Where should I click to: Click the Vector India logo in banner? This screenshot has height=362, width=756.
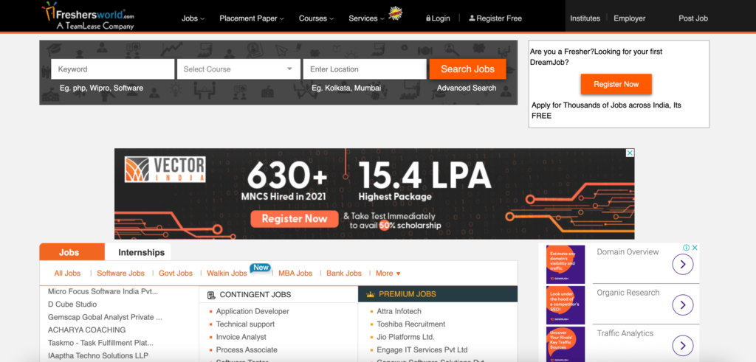(165, 169)
